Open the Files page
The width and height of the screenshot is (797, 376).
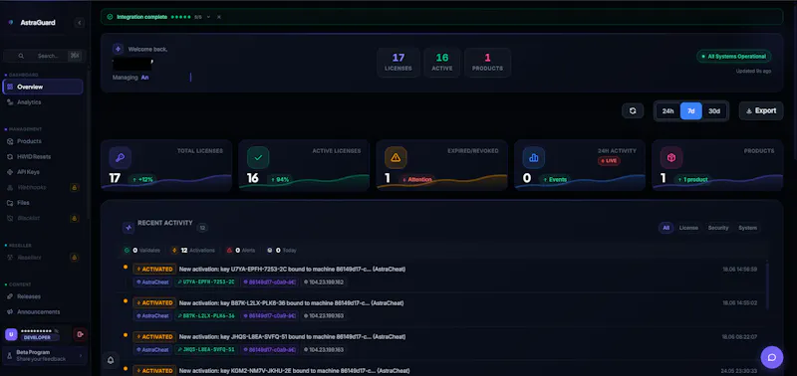43,203
